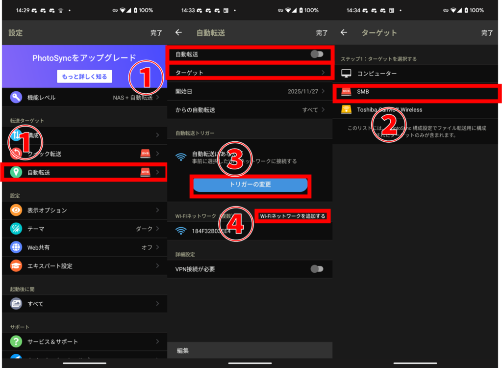Click the Wi-Fi icon beside 184F32B03EE4
Screen dimensions: 502x368
pyautogui.click(x=181, y=231)
